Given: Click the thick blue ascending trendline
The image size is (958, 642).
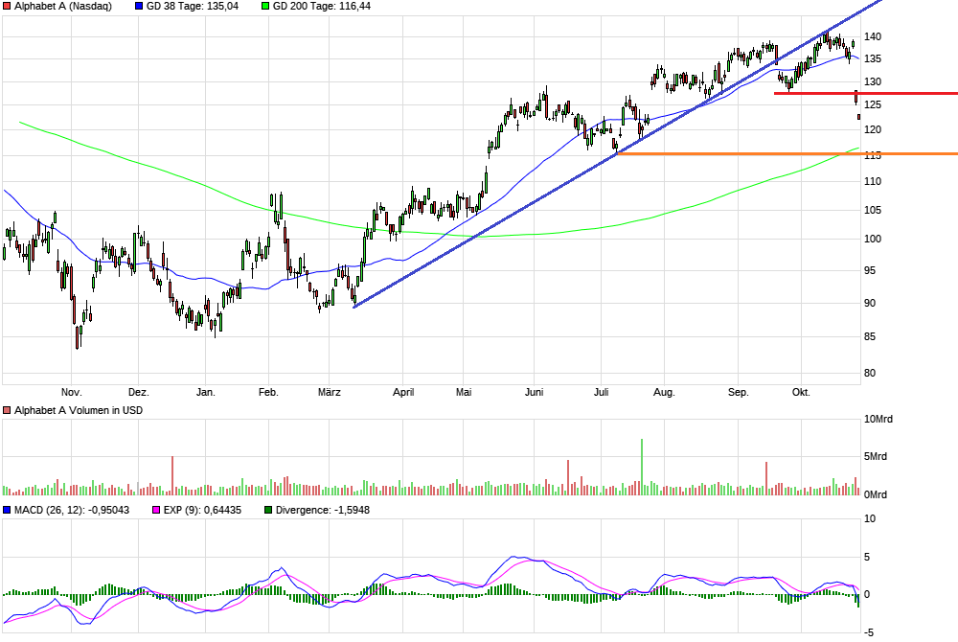Looking at the screenshot, I should 618,152.
